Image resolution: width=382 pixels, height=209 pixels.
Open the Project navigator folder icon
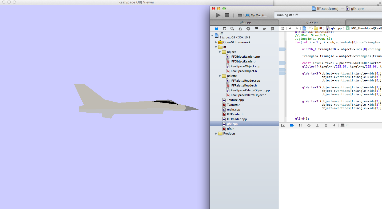[216, 28]
